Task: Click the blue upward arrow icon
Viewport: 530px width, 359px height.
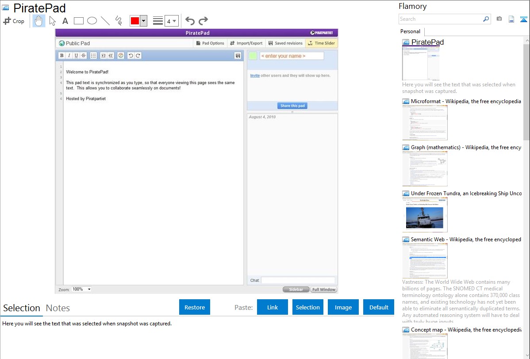Action: click(x=523, y=19)
